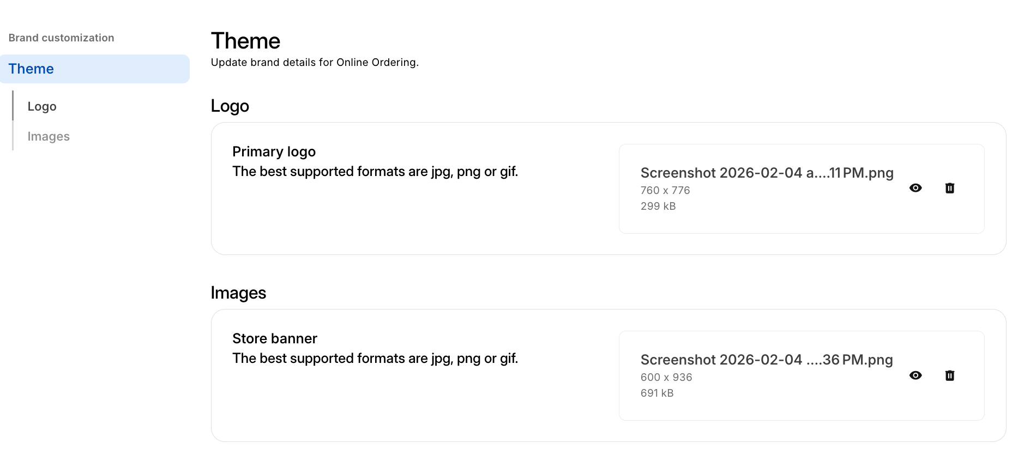This screenshot has width=1024, height=461.
Task: Preview the primary logo with eye icon
Action: (x=915, y=188)
